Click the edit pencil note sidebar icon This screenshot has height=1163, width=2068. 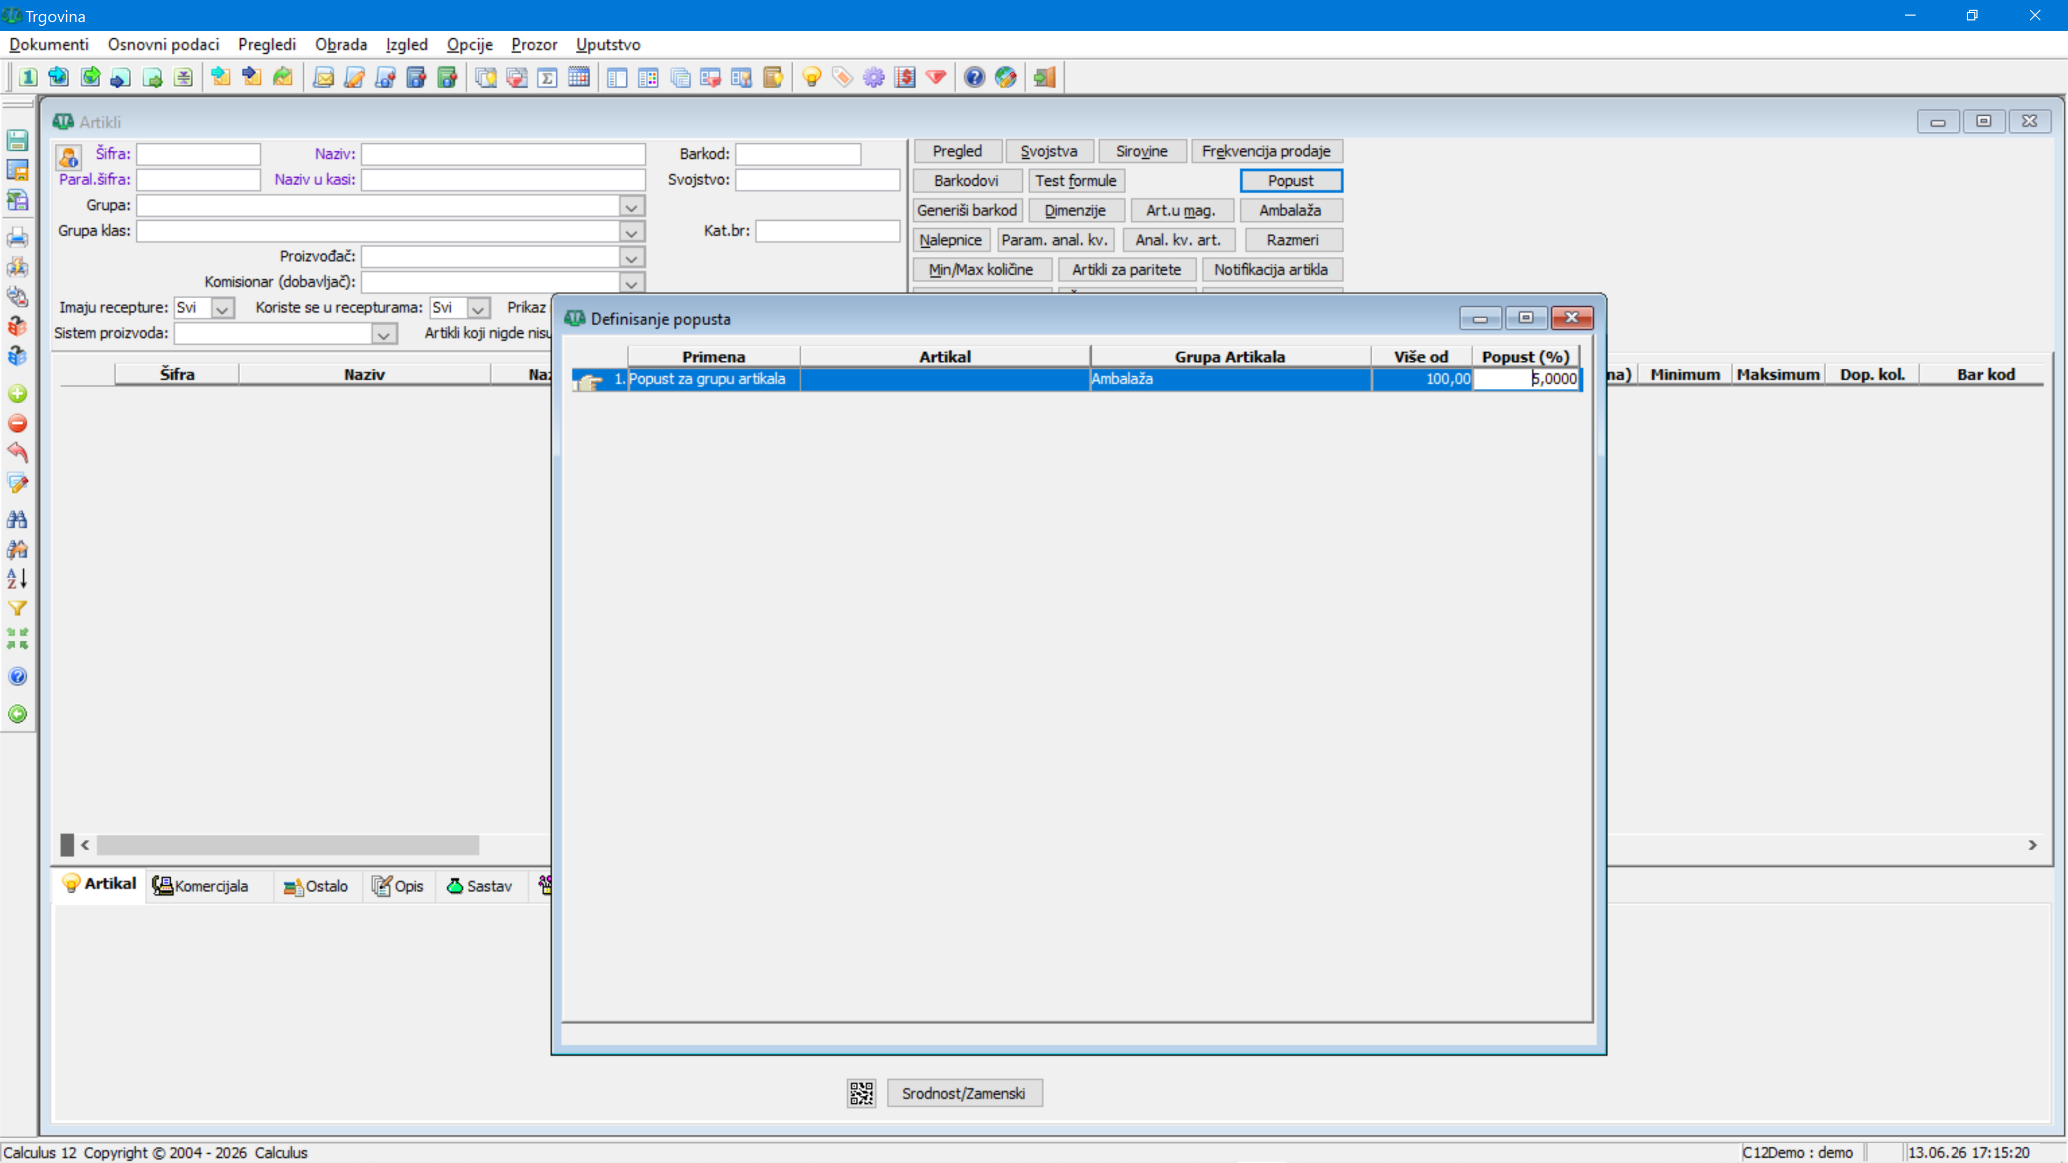click(x=17, y=483)
